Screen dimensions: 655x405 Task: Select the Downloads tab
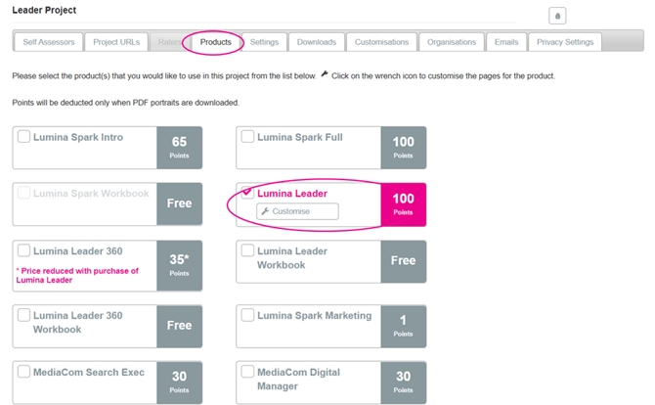pos(317,42)
